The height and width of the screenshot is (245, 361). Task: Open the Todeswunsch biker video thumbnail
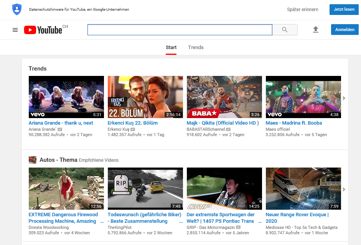(x=145, y=188)
